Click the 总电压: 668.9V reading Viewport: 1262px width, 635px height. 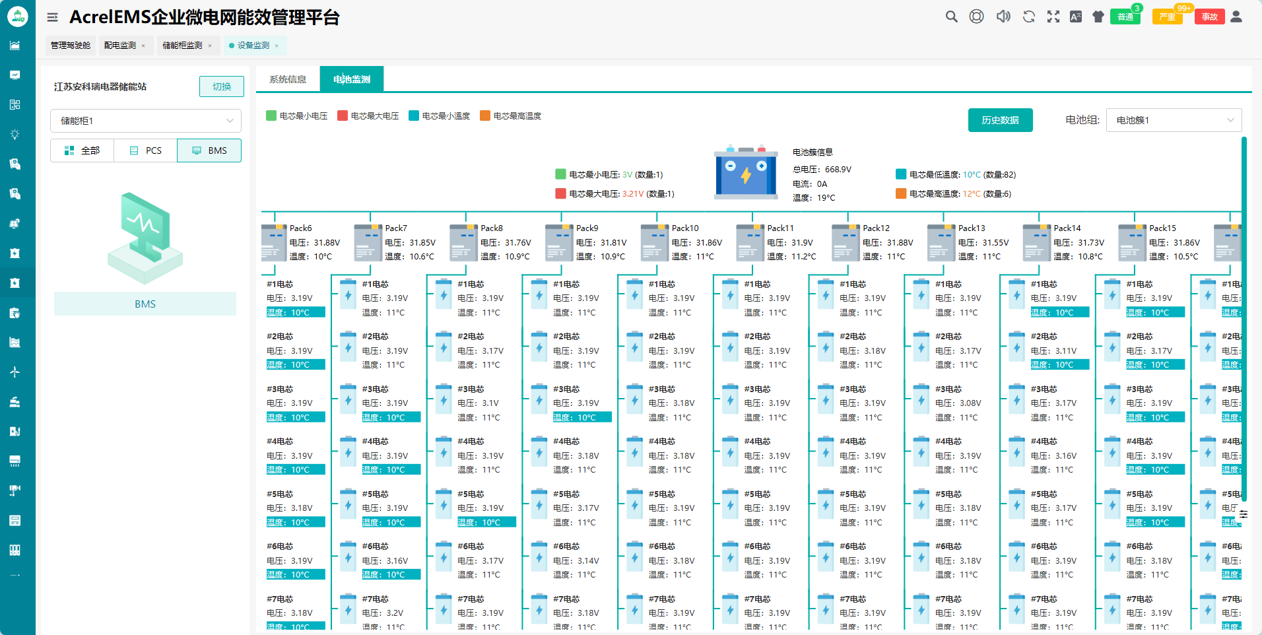coord(822,170)
